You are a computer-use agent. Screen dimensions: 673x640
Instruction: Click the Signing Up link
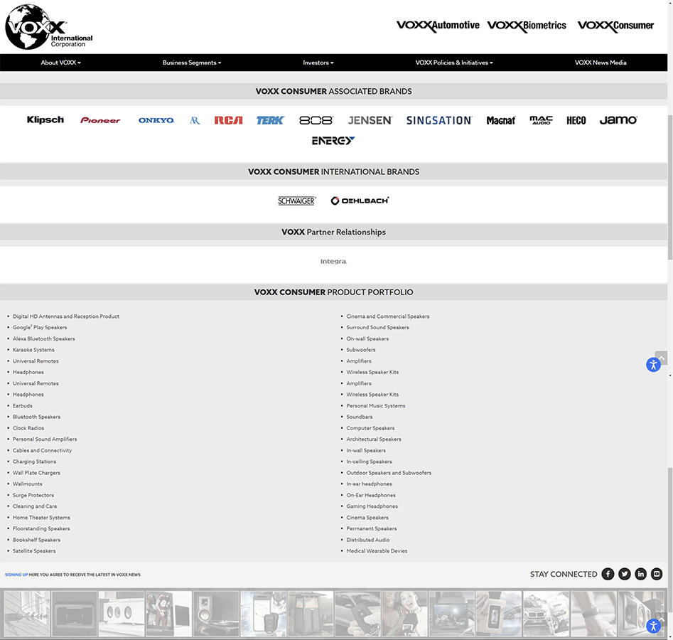(x=16, y=575)
